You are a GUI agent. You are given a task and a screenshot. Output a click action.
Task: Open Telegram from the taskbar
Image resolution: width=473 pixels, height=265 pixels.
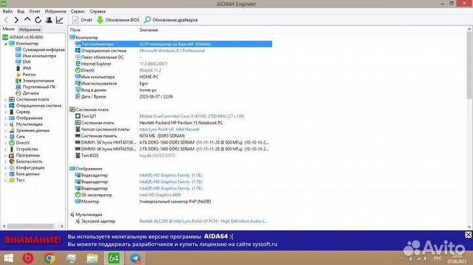(135, 258)
